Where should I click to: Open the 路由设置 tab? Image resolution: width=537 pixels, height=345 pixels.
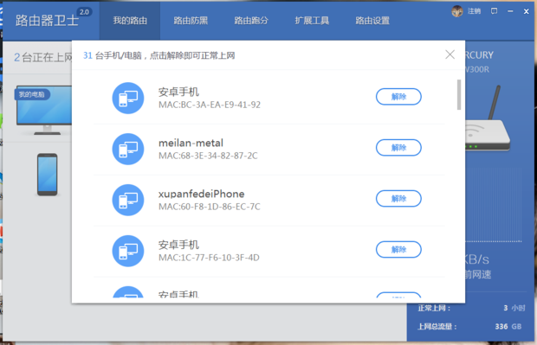tap(372, 21)
